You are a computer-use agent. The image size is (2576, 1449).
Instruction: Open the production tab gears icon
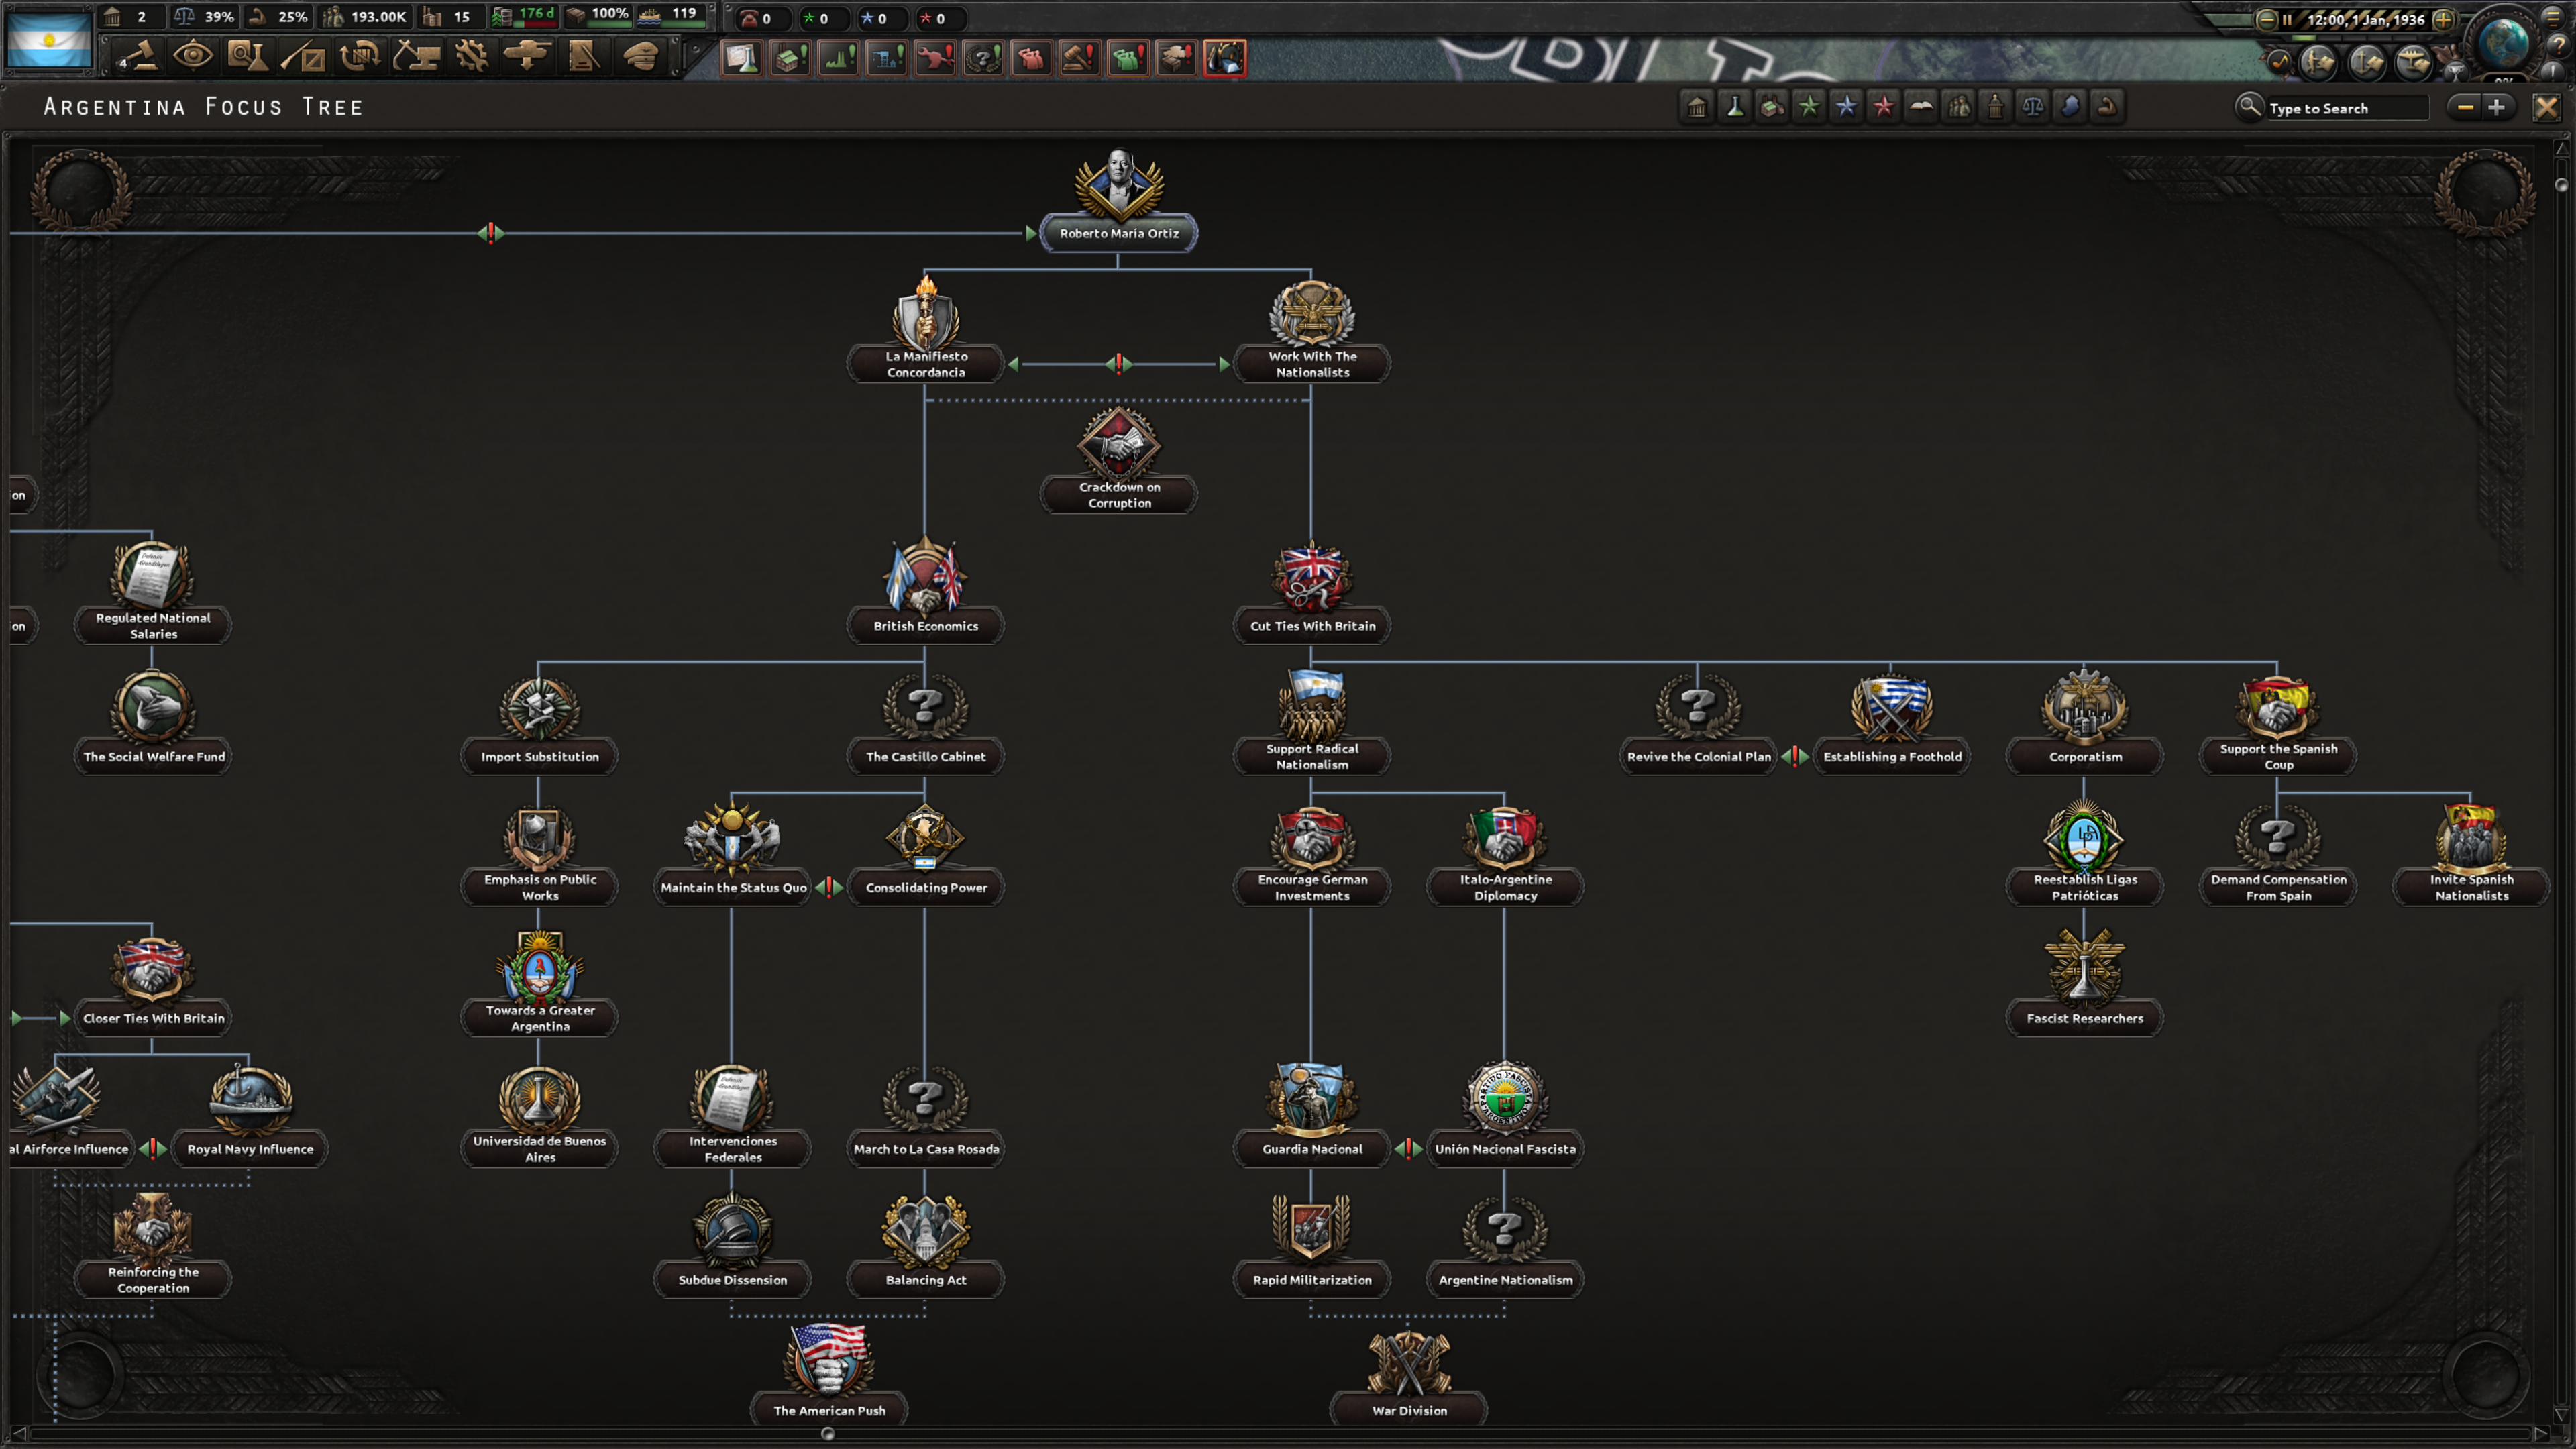[x=472, y=57]
